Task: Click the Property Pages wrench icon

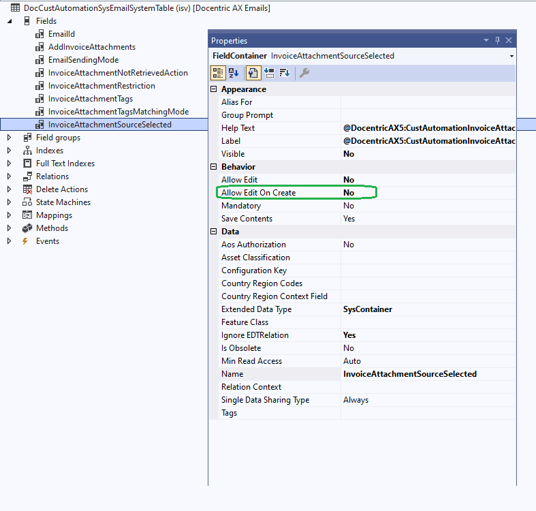Action: [x=304, y=73]
